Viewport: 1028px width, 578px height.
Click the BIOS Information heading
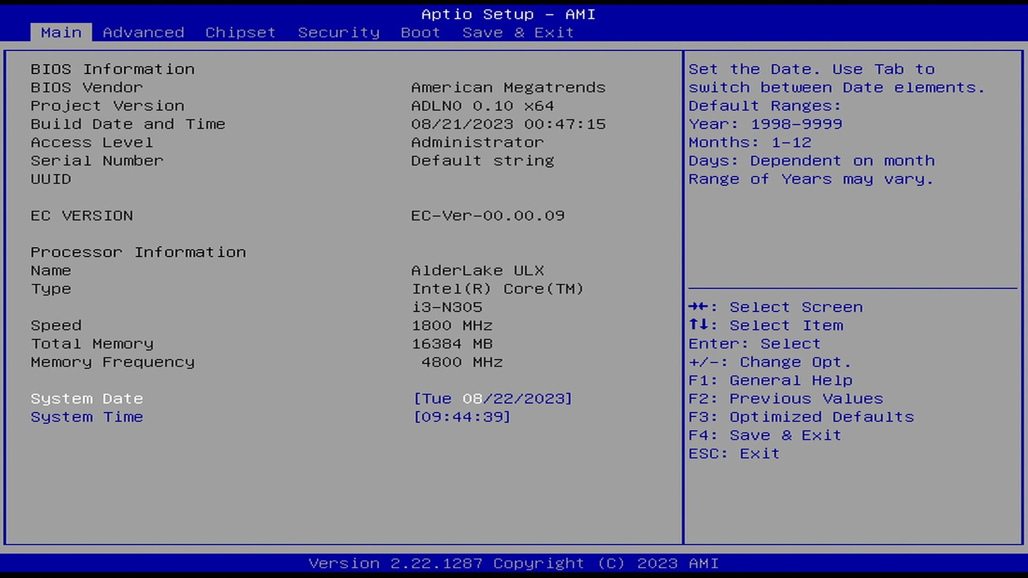[x=112, y=69]
